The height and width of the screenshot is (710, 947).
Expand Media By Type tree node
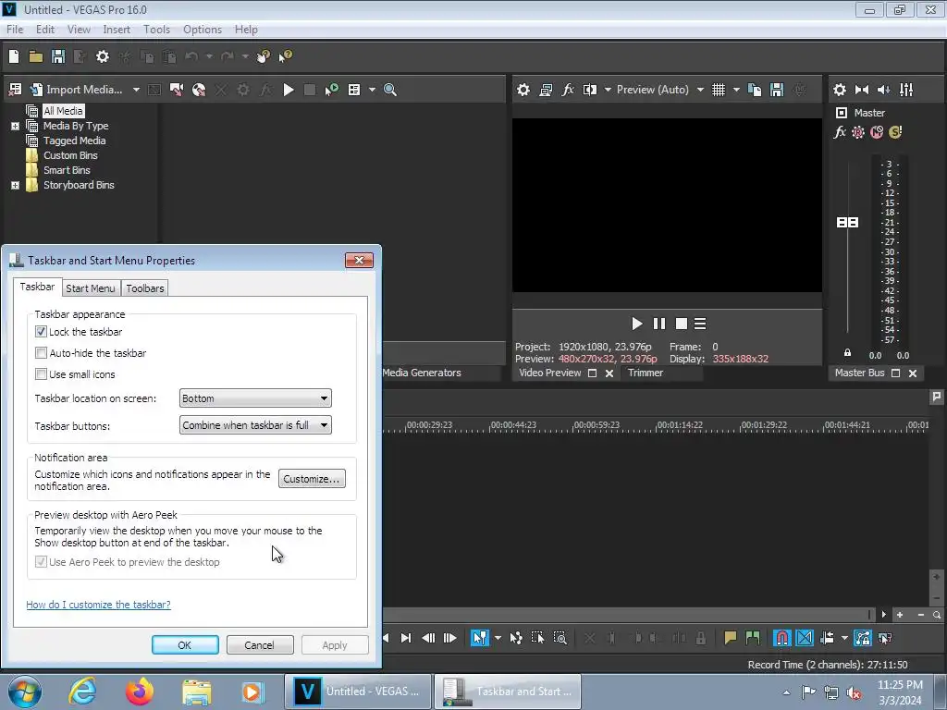[15, 126]
